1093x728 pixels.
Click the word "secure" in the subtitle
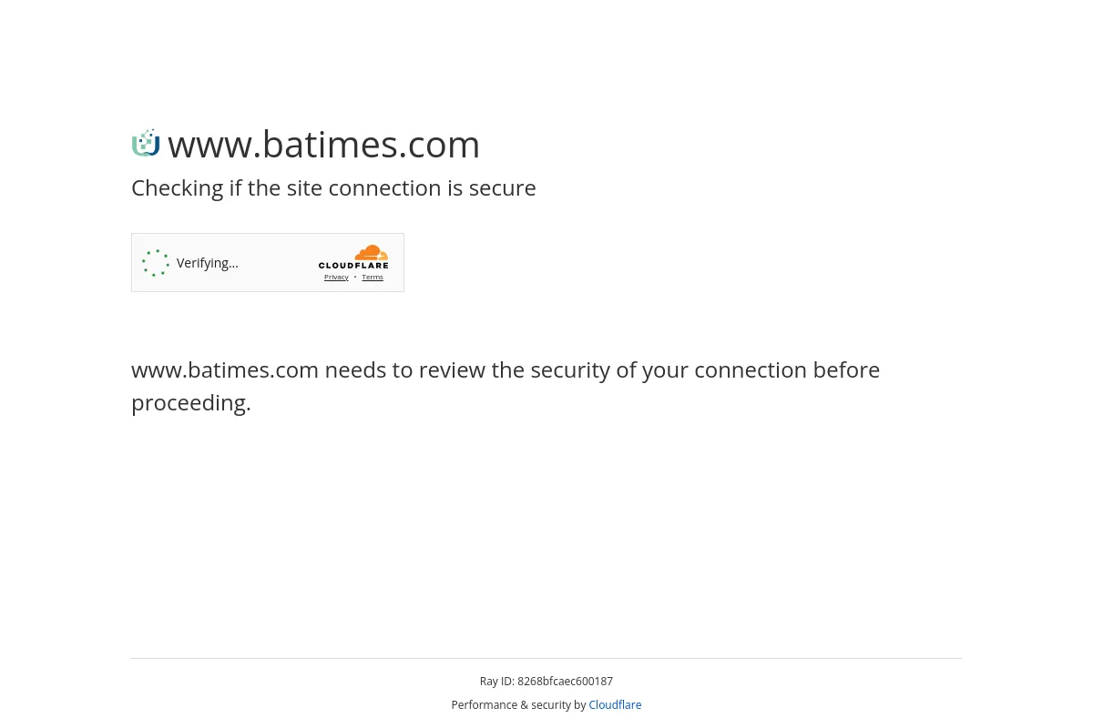[x=503, y=188]
